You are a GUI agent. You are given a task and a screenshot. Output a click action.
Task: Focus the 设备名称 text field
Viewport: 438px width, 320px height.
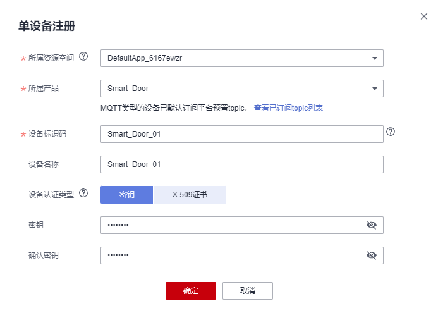click(x=241, y=164)
